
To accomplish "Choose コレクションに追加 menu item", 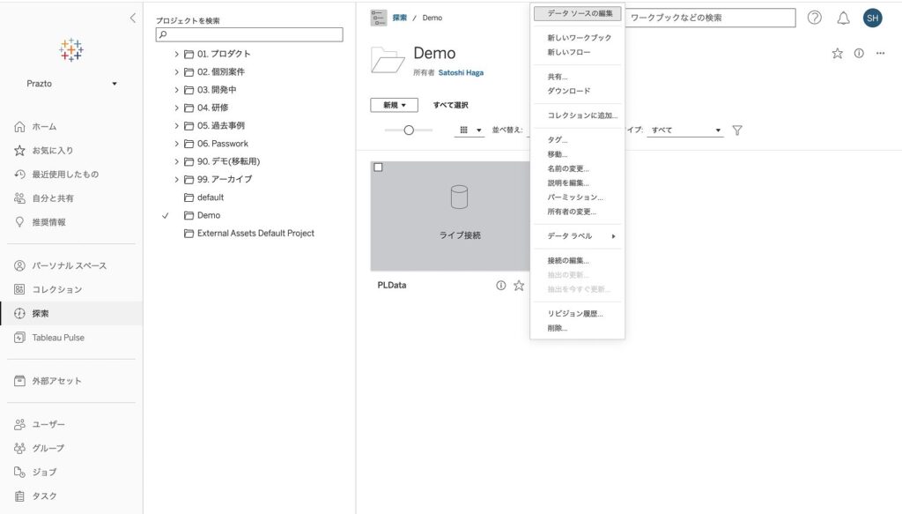I will pos(578,115).
